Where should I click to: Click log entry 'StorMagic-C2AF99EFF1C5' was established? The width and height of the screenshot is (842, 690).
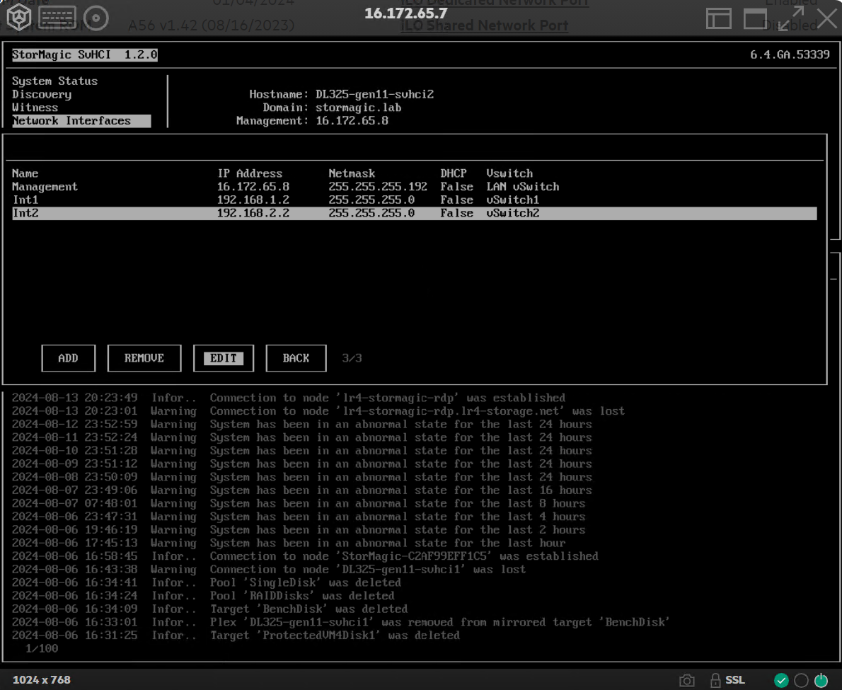click(305, 556)
